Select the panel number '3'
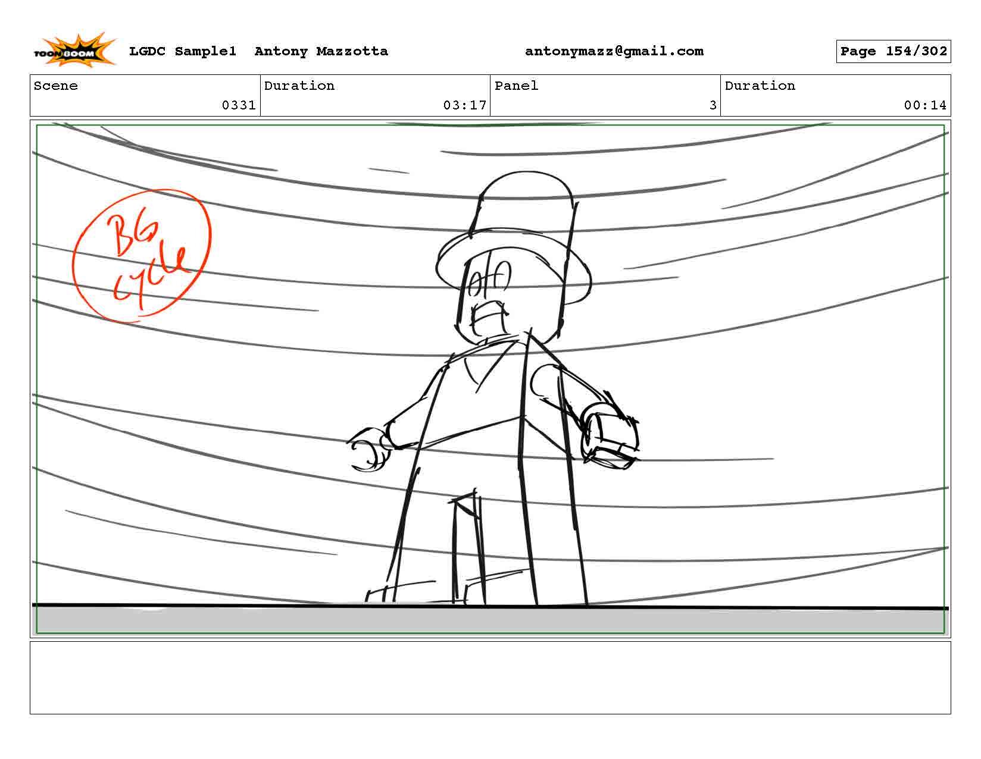The width and height of the screenshot is (981, 759). [713, 106]
